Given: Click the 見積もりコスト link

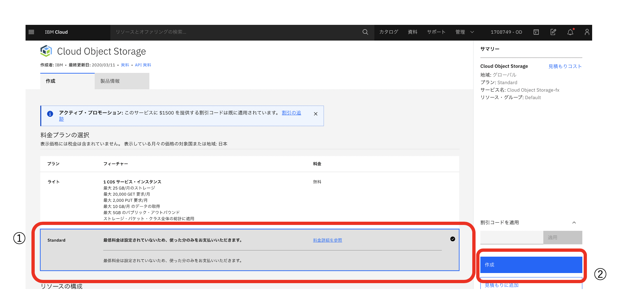Looking at the screenshot, I should coord(565,66).
